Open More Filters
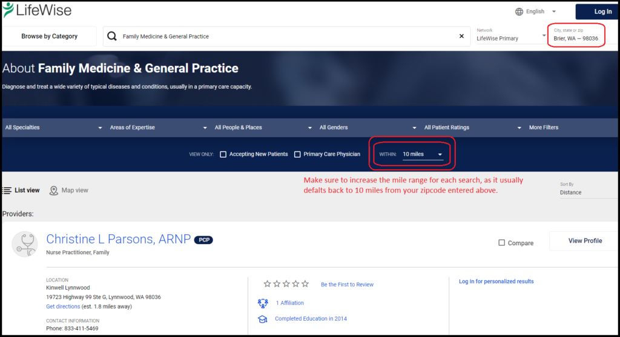Image resolution: width=620 pixels, height=337 pixels. pos(544,127)
